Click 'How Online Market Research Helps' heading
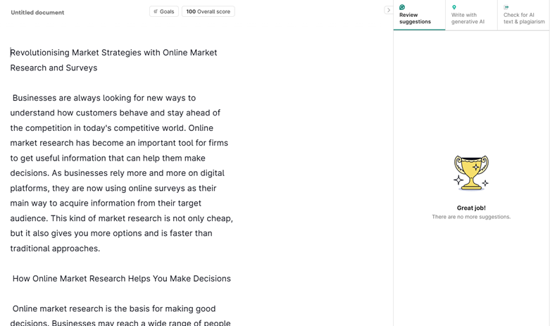Image resolution: width=550 pixels, height=326 pixels. pyautogui.click(x=121, y=279)
